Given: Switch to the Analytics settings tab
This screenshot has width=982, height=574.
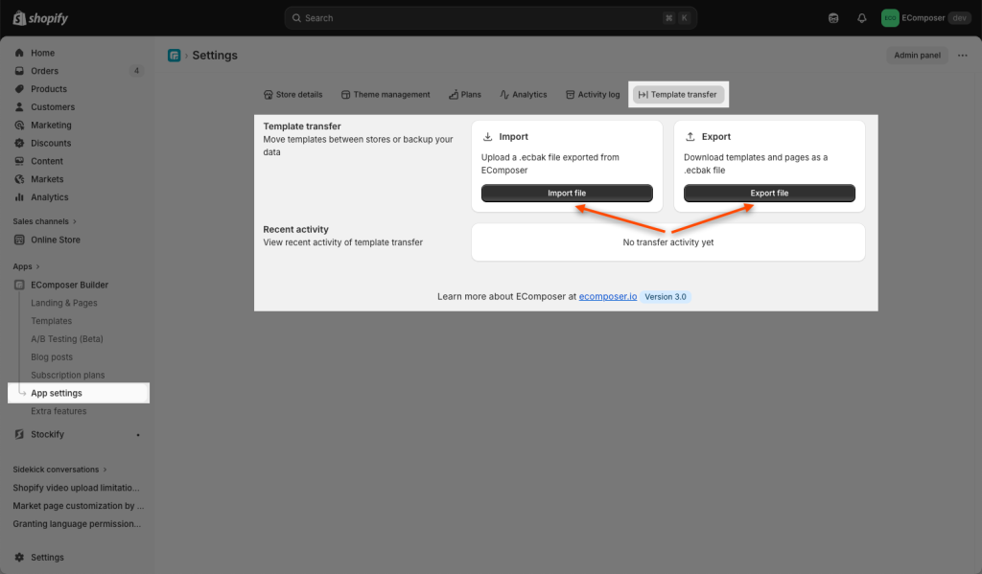Looking at the screenshot, I should point(523,95).
